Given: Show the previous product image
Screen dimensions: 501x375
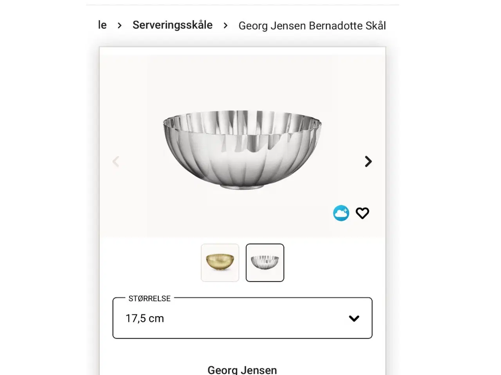Looking at the screenshot, I should (x=116, y=161).
